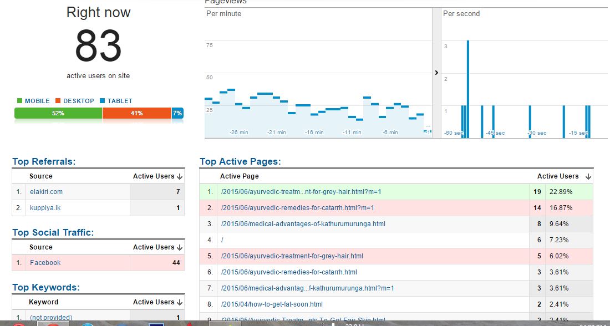The width and height of the screenshot is (610, 326).
Task: Select the green MOBILE legend square
Action: pyautogui.click(x=20, y=101)
